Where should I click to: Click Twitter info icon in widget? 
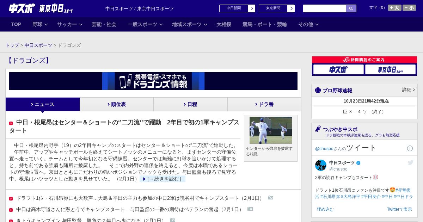(x=410, y=148)
